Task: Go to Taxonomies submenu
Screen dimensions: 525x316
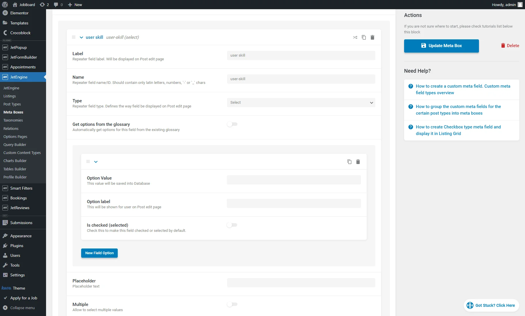Action: pos(13,120)
